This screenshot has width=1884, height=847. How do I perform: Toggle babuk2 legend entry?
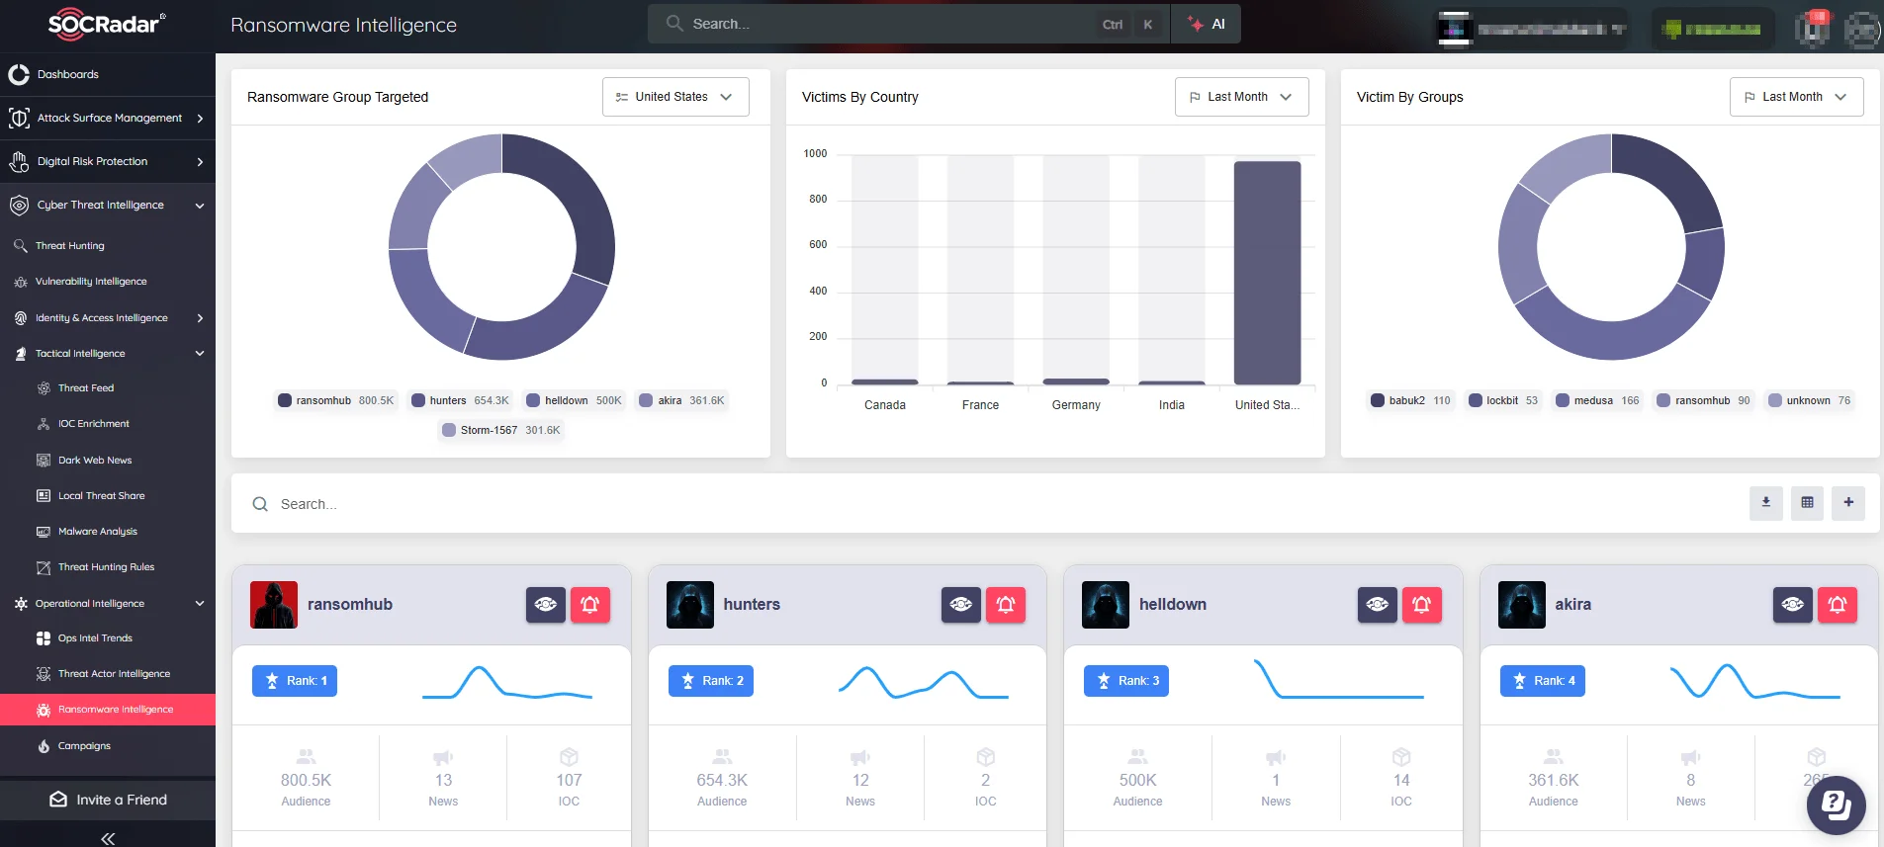click(x=1410, y=400)
